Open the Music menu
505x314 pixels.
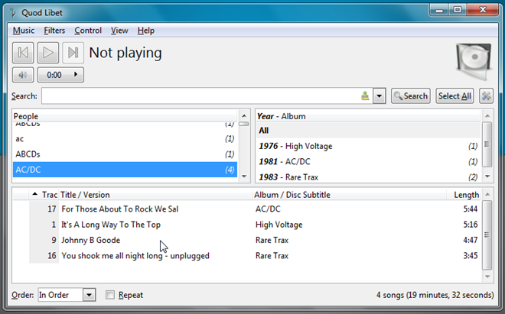click(x=24, y=31)
